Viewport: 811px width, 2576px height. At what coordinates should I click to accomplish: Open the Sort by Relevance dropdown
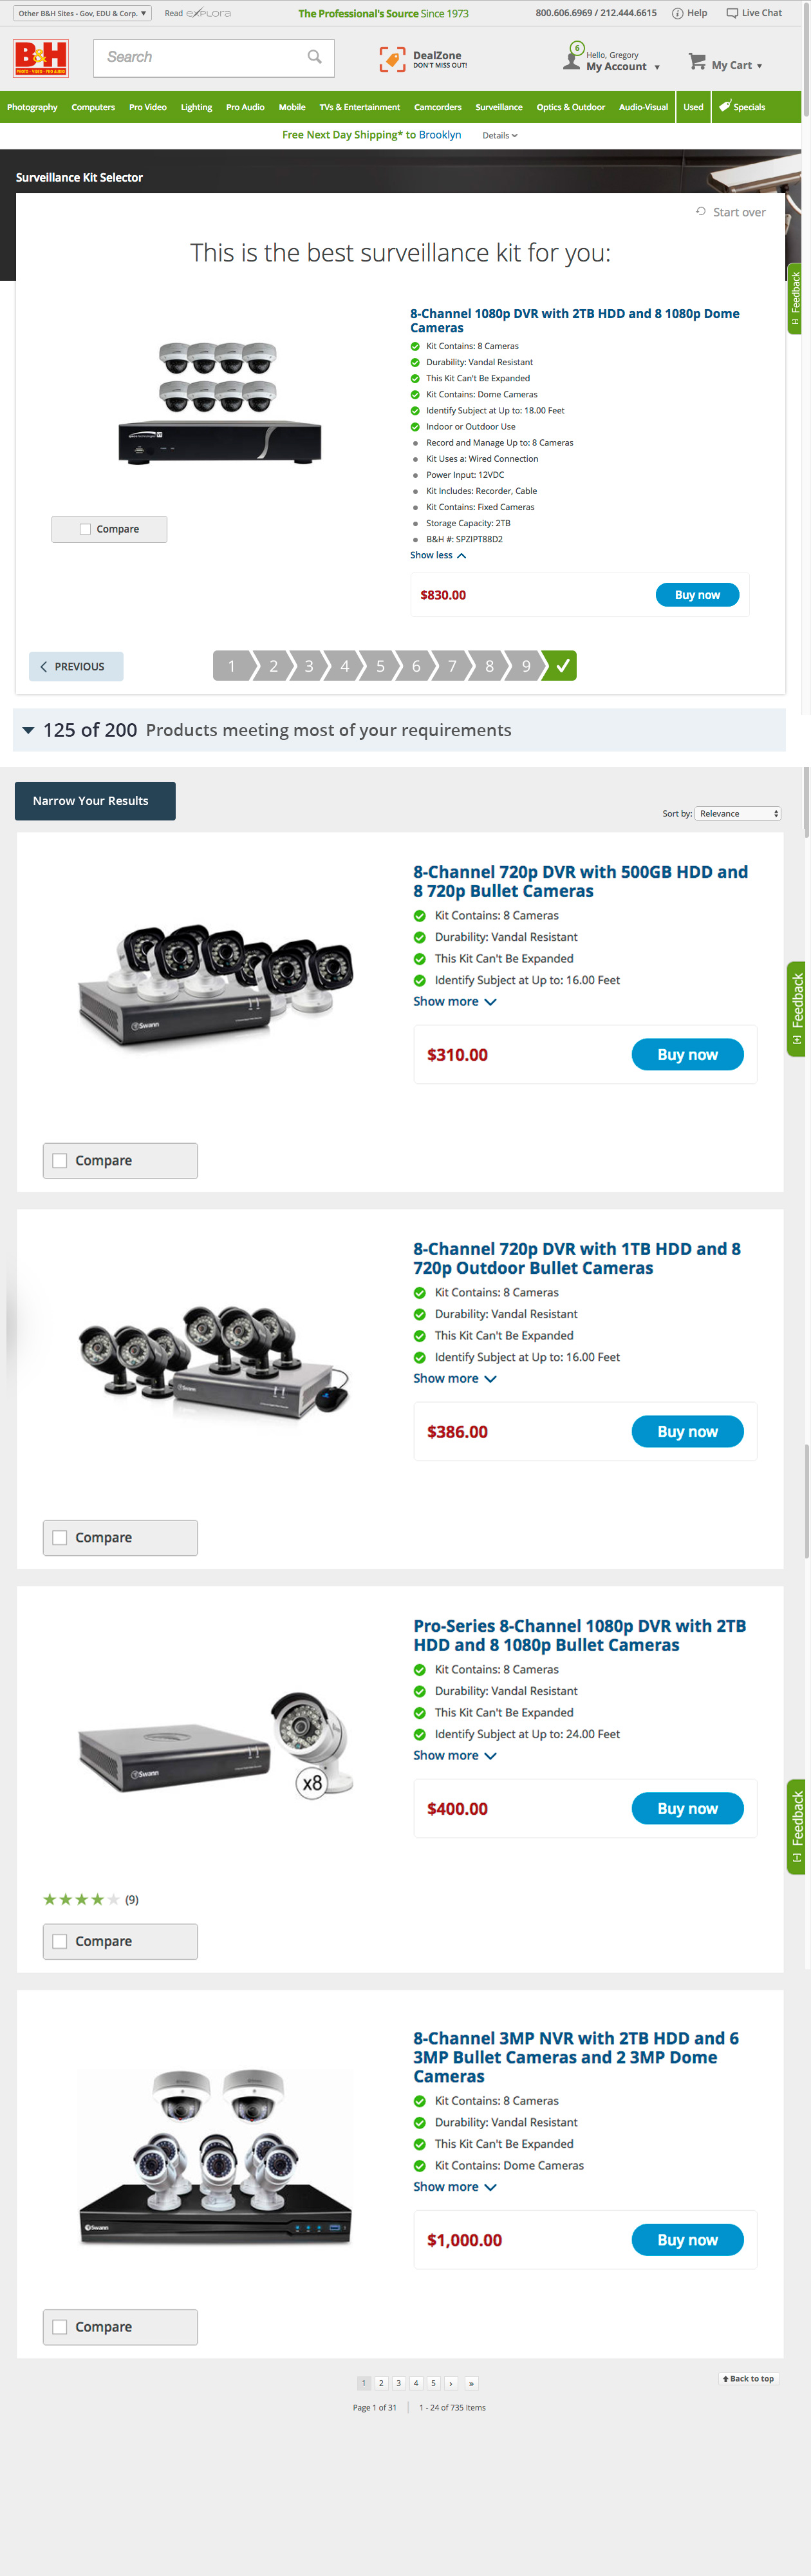click(738, 813)
